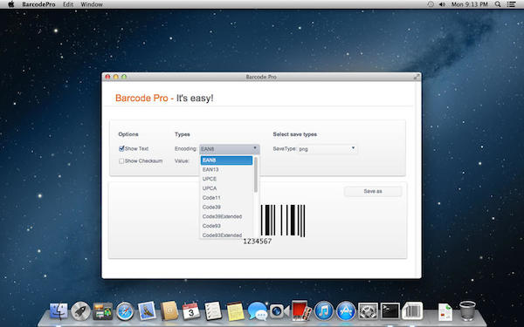Collapse the Encoding EAN8 dropdown
This screenshot has height=327, width=524.
229,149
